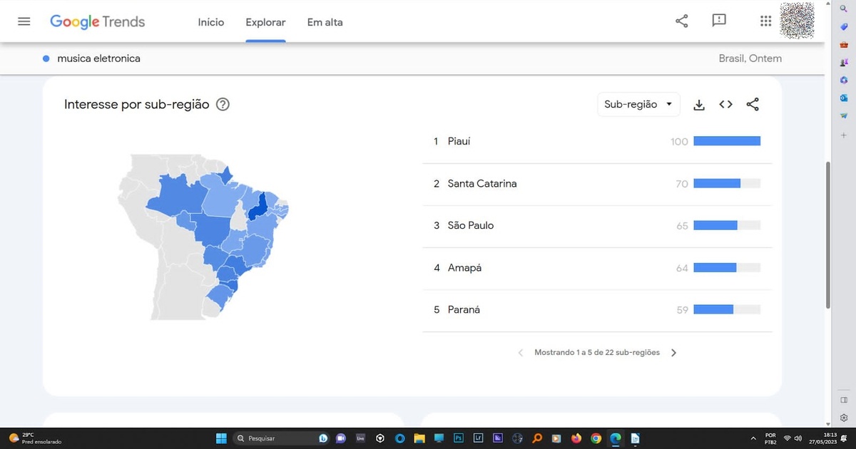Open the hamburger main menu

[24, 21]
